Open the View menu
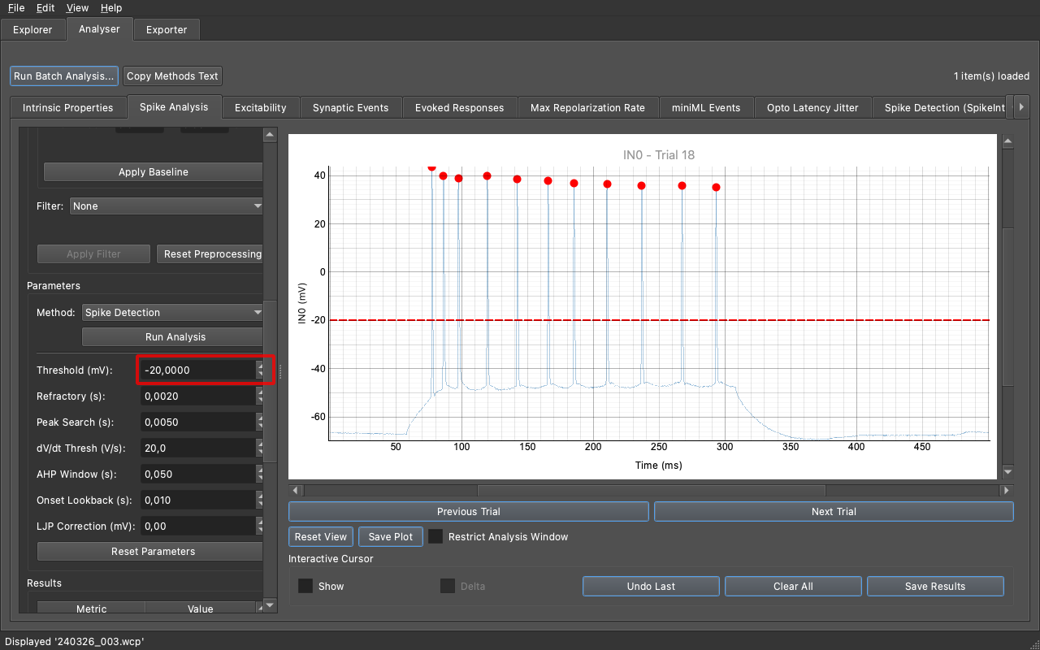Screen dimensions: 1040x650 [x=77, y=8]
